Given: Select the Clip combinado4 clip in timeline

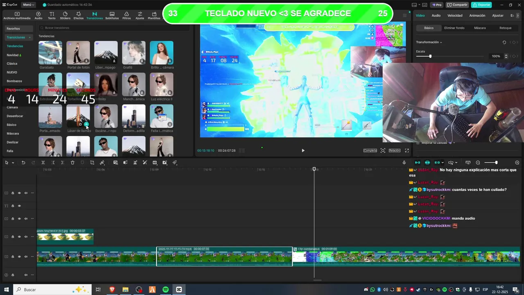Looking at the screenshot, I should 406,257.
